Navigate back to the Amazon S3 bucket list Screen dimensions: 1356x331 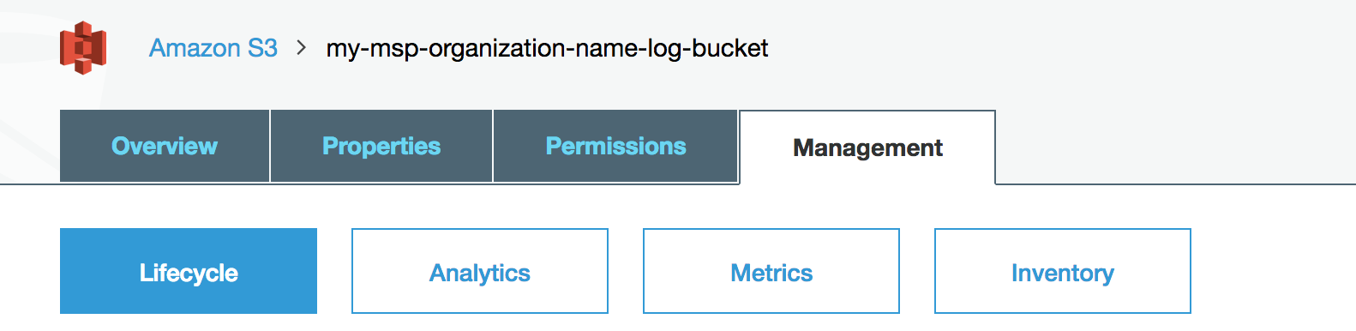(x=213, y=48)
